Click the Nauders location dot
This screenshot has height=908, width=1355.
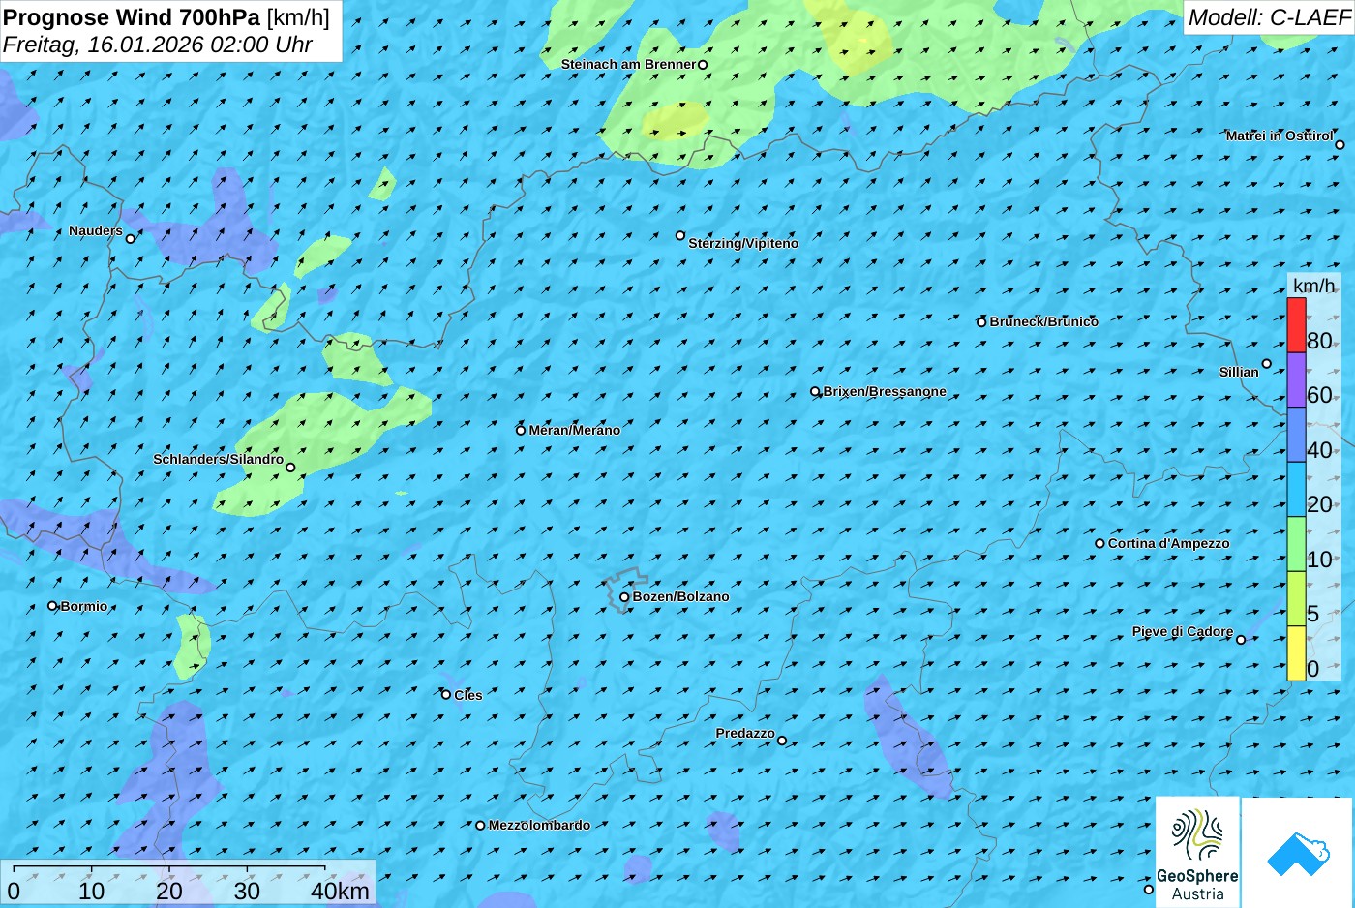click(x=131, y=238)
